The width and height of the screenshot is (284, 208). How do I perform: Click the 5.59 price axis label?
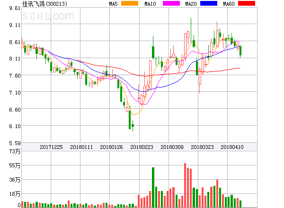15,143
